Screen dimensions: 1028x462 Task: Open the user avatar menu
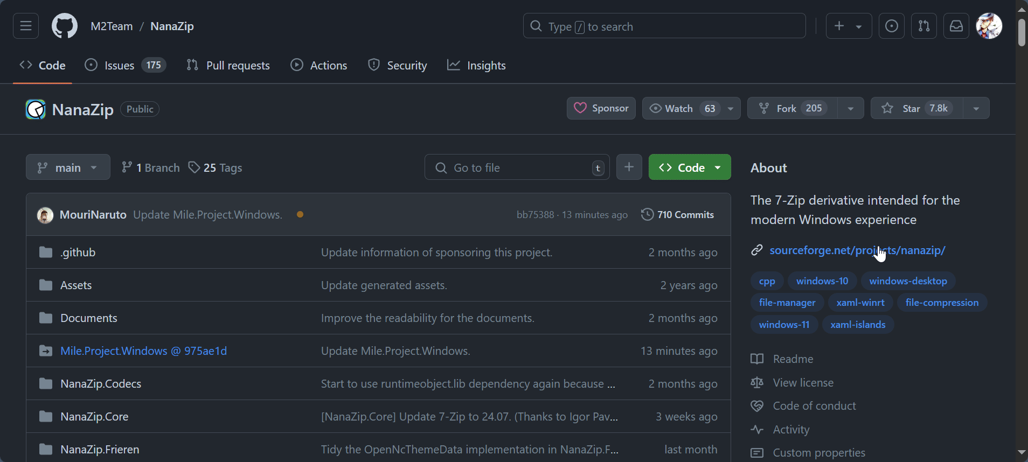tap(989, 26)
